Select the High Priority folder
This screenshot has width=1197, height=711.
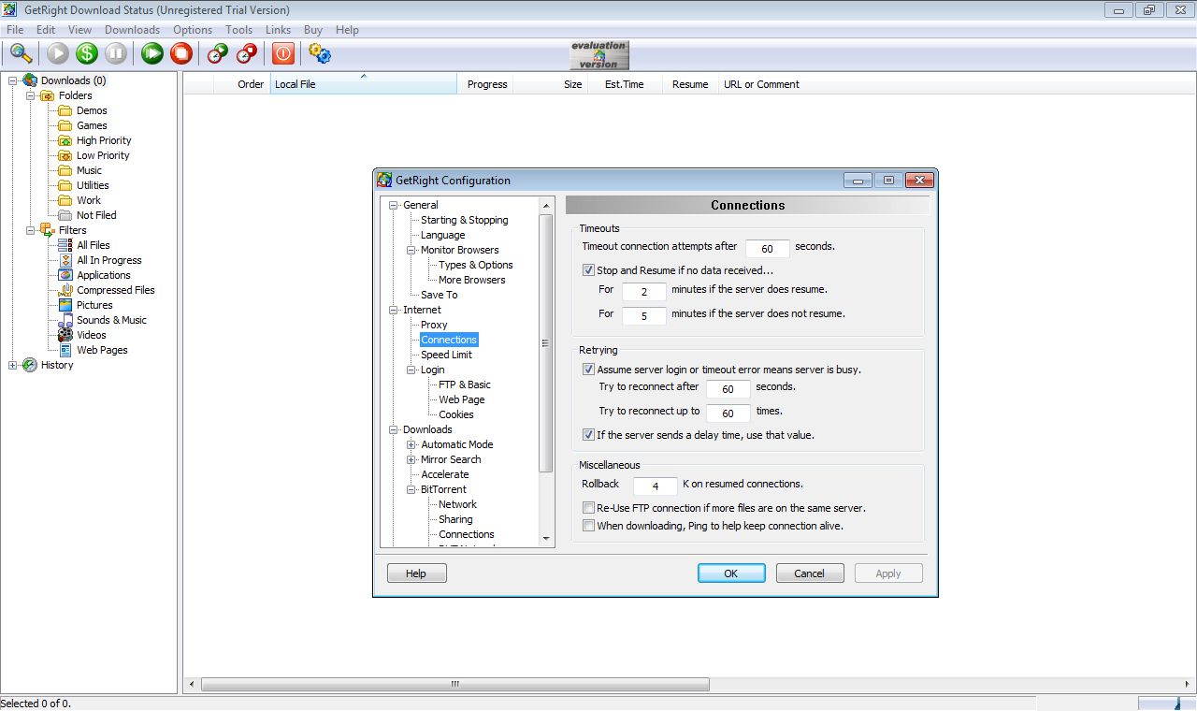(x=104, y=140)
